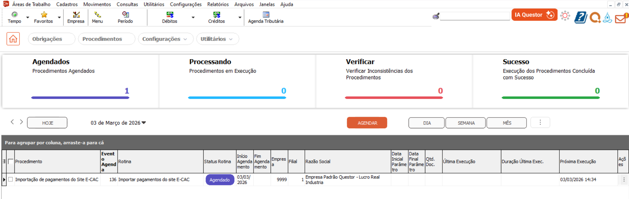
Task: Expand the Configurações dropdown pill
Action: (x=165, y=39)
